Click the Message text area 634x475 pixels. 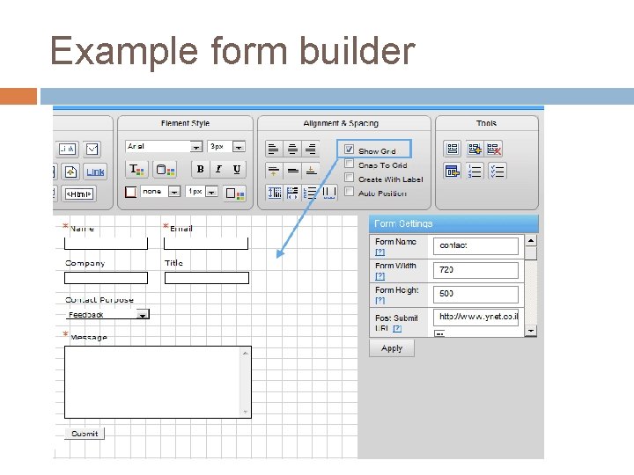click(158, 382)
